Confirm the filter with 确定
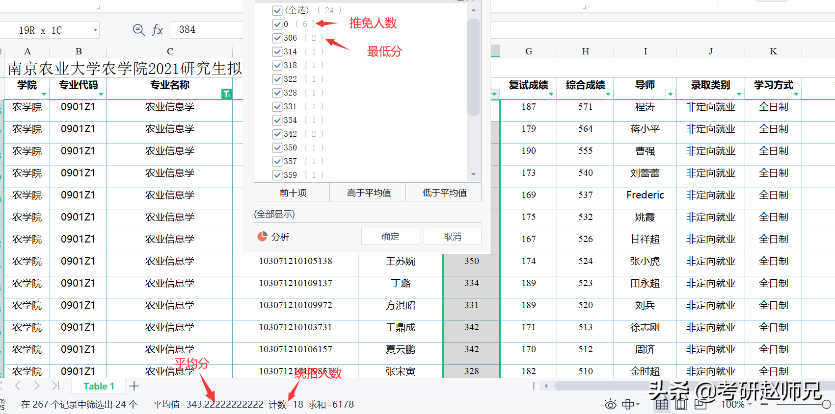This screenshot has height=414, width=835. [390, 236]
